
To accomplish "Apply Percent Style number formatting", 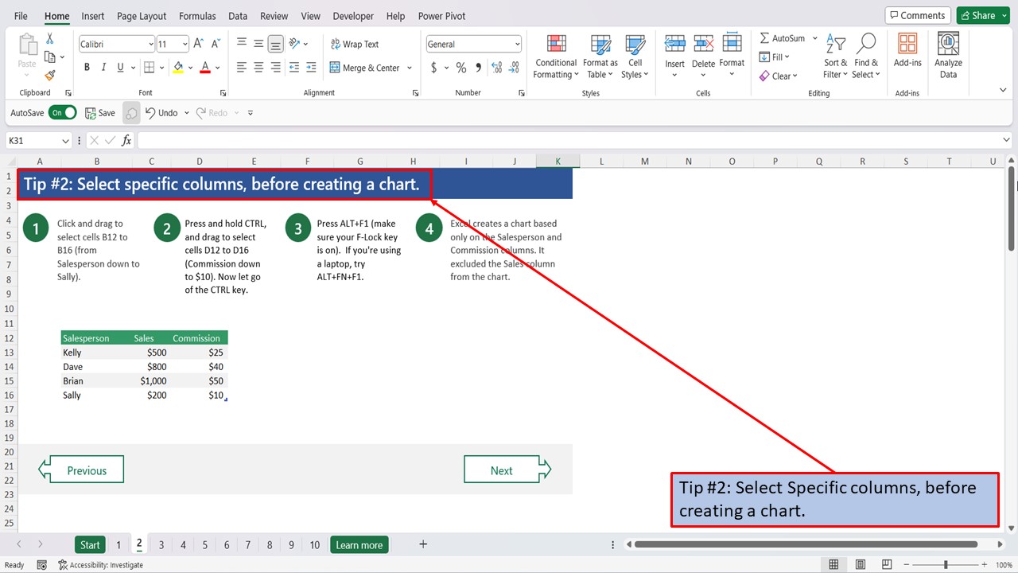I will point(460,68).
